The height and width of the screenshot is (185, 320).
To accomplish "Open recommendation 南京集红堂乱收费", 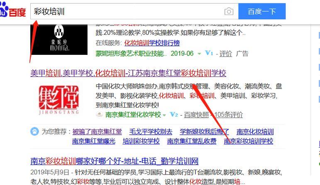I will [192, 141].
